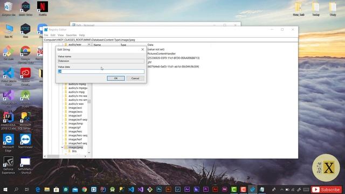
Task: Open the File menu in Registry Editor
Action: (x=46, y=35)
